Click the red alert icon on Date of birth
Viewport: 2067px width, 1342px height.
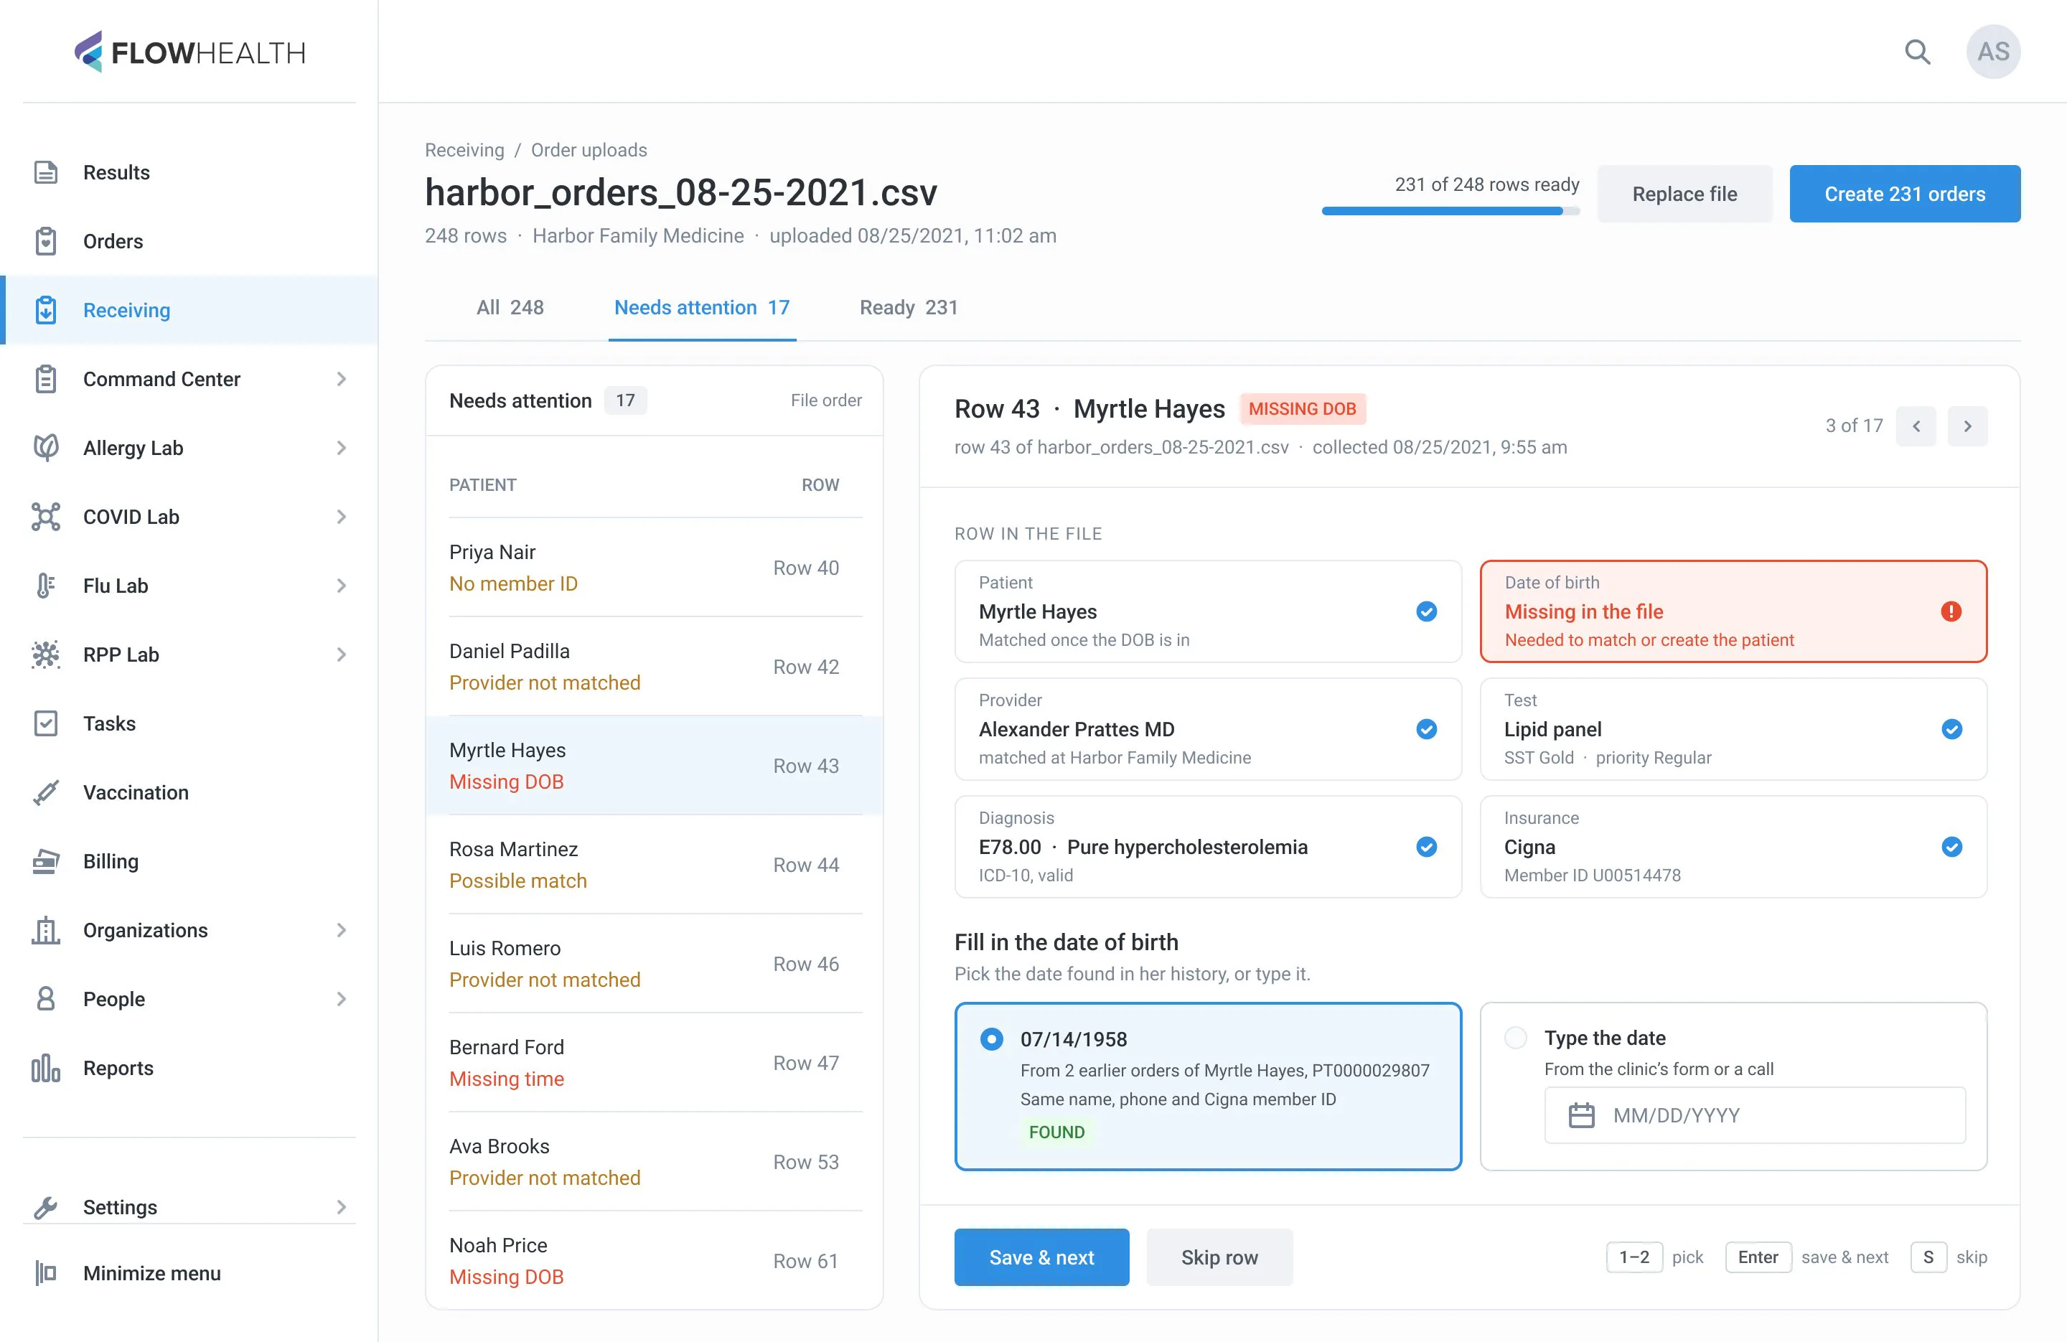coord(1951,611)
